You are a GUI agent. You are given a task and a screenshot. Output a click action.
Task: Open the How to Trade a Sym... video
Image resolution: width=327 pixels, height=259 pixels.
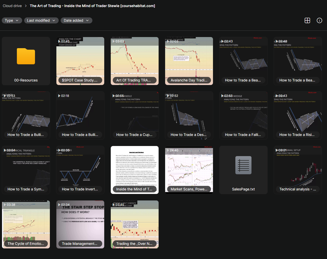coord(26,170)
